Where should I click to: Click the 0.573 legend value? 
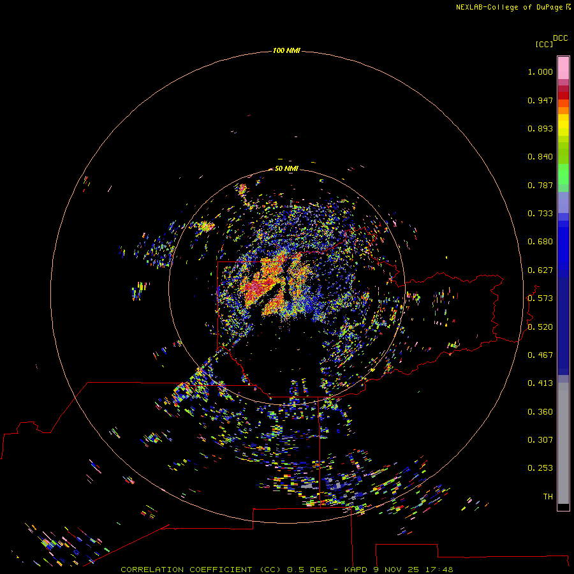(540, 298)
